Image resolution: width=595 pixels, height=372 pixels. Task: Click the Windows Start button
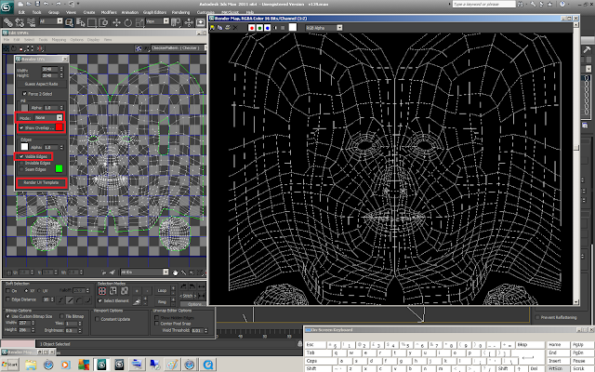tap(10, 365)
